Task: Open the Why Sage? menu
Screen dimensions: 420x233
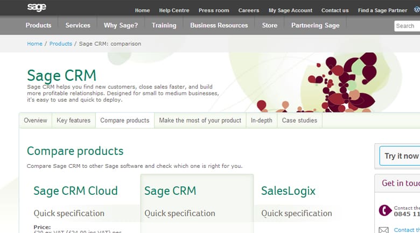Action: 121,25
